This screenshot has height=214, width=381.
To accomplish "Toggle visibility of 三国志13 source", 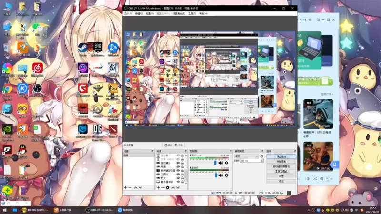I will click(178, 174).
